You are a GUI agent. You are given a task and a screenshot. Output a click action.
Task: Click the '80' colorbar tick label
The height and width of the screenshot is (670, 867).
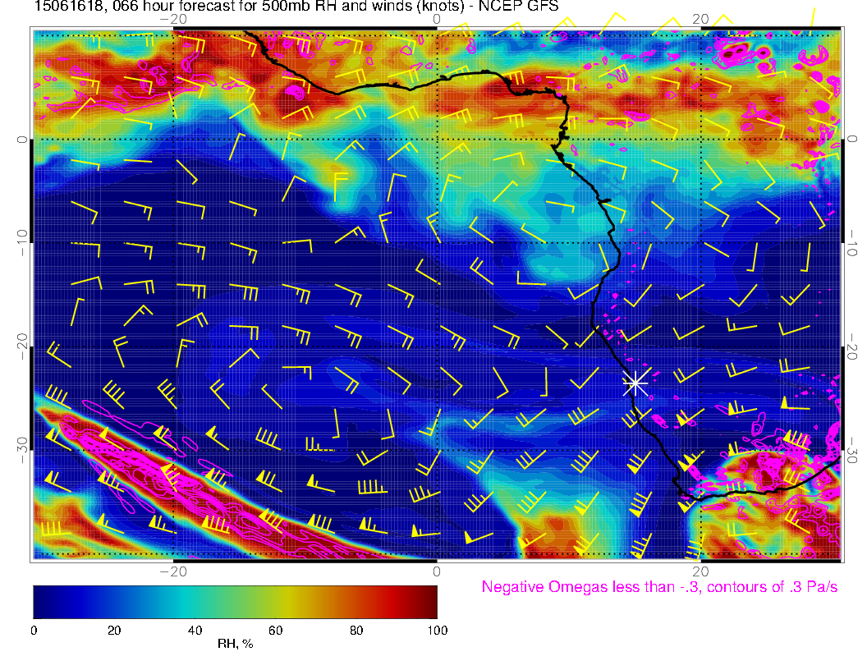pyautogui.click(x=356, y=631)
